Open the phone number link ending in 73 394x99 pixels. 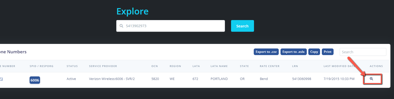pyautogui.click(x=1, y=79)
